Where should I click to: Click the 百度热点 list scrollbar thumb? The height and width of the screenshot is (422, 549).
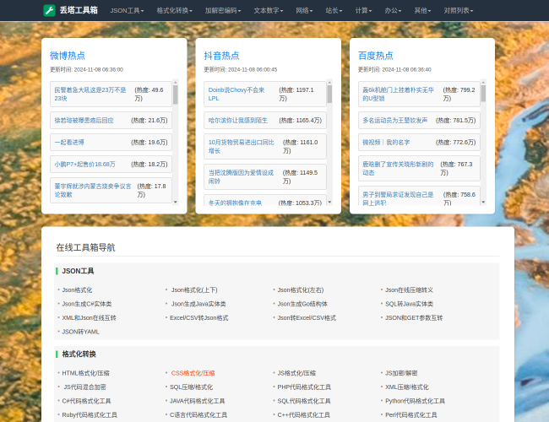point(483,93)
